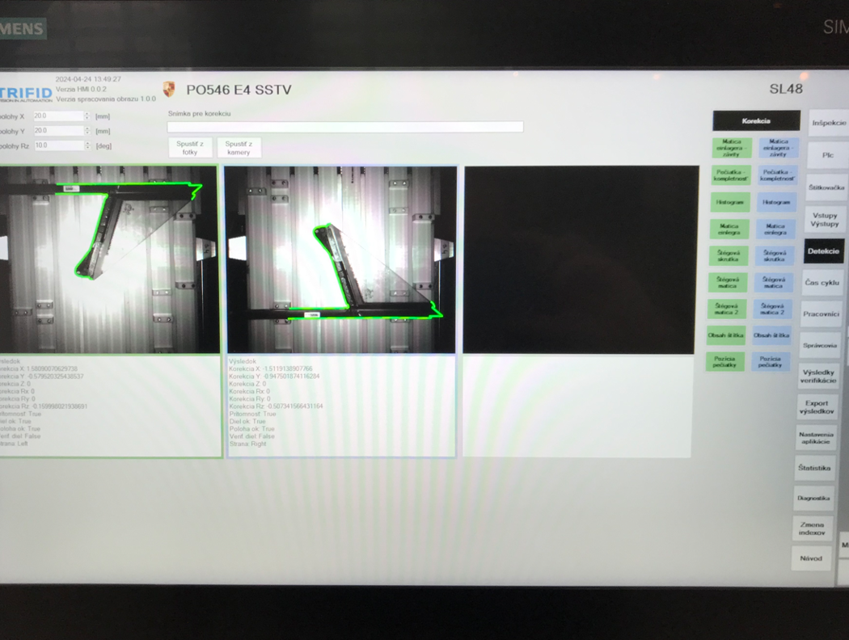This screenshot has height=640, width=849.
Task: Open 'Export výsledkov' from the sidebar
Action: click(817, 407)
